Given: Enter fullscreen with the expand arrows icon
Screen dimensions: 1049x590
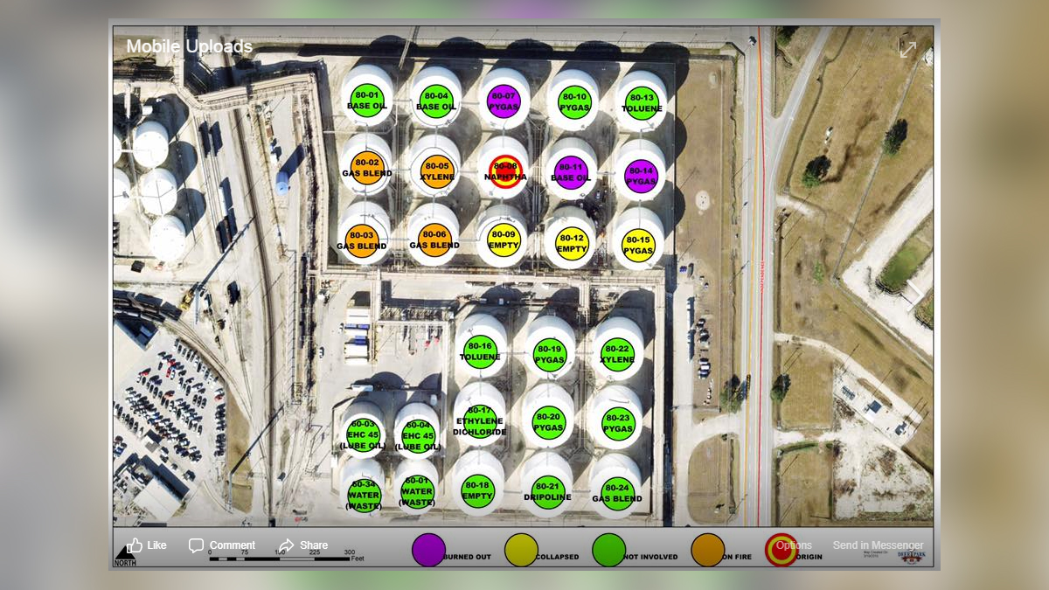Looking at the screenshot, I should pos(908,49).
